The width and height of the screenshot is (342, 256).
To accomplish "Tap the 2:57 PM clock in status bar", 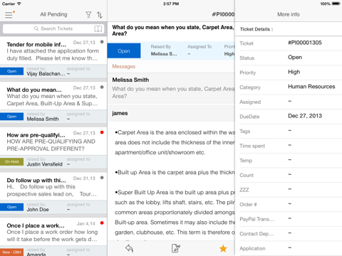I will coord(171,4).
